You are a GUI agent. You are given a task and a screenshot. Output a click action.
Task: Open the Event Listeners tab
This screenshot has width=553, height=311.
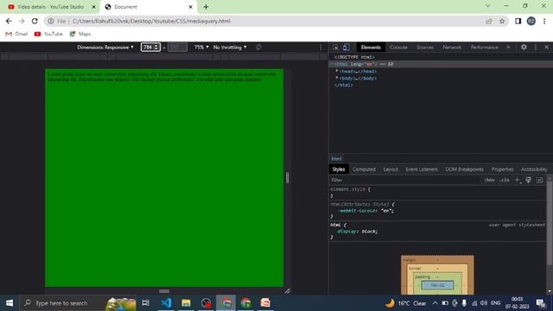422,169
